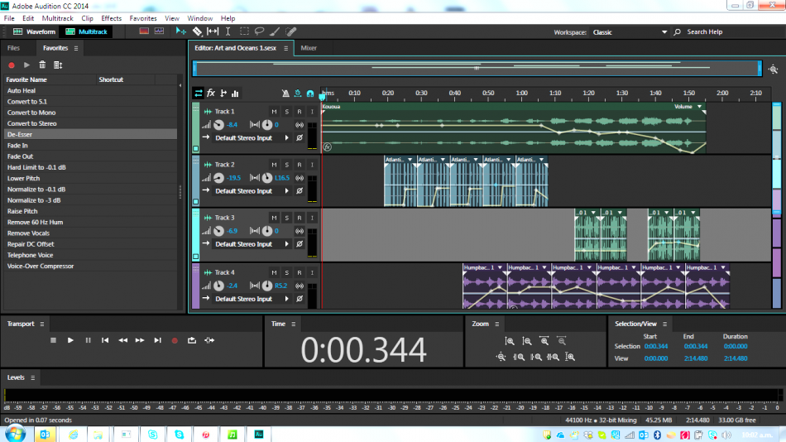
Task: Switch to the Mixer tab
Action: point(308,48)
